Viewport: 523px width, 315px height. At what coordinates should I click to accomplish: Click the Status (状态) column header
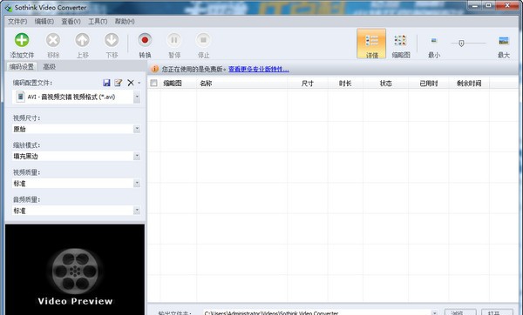pos(385,84)
